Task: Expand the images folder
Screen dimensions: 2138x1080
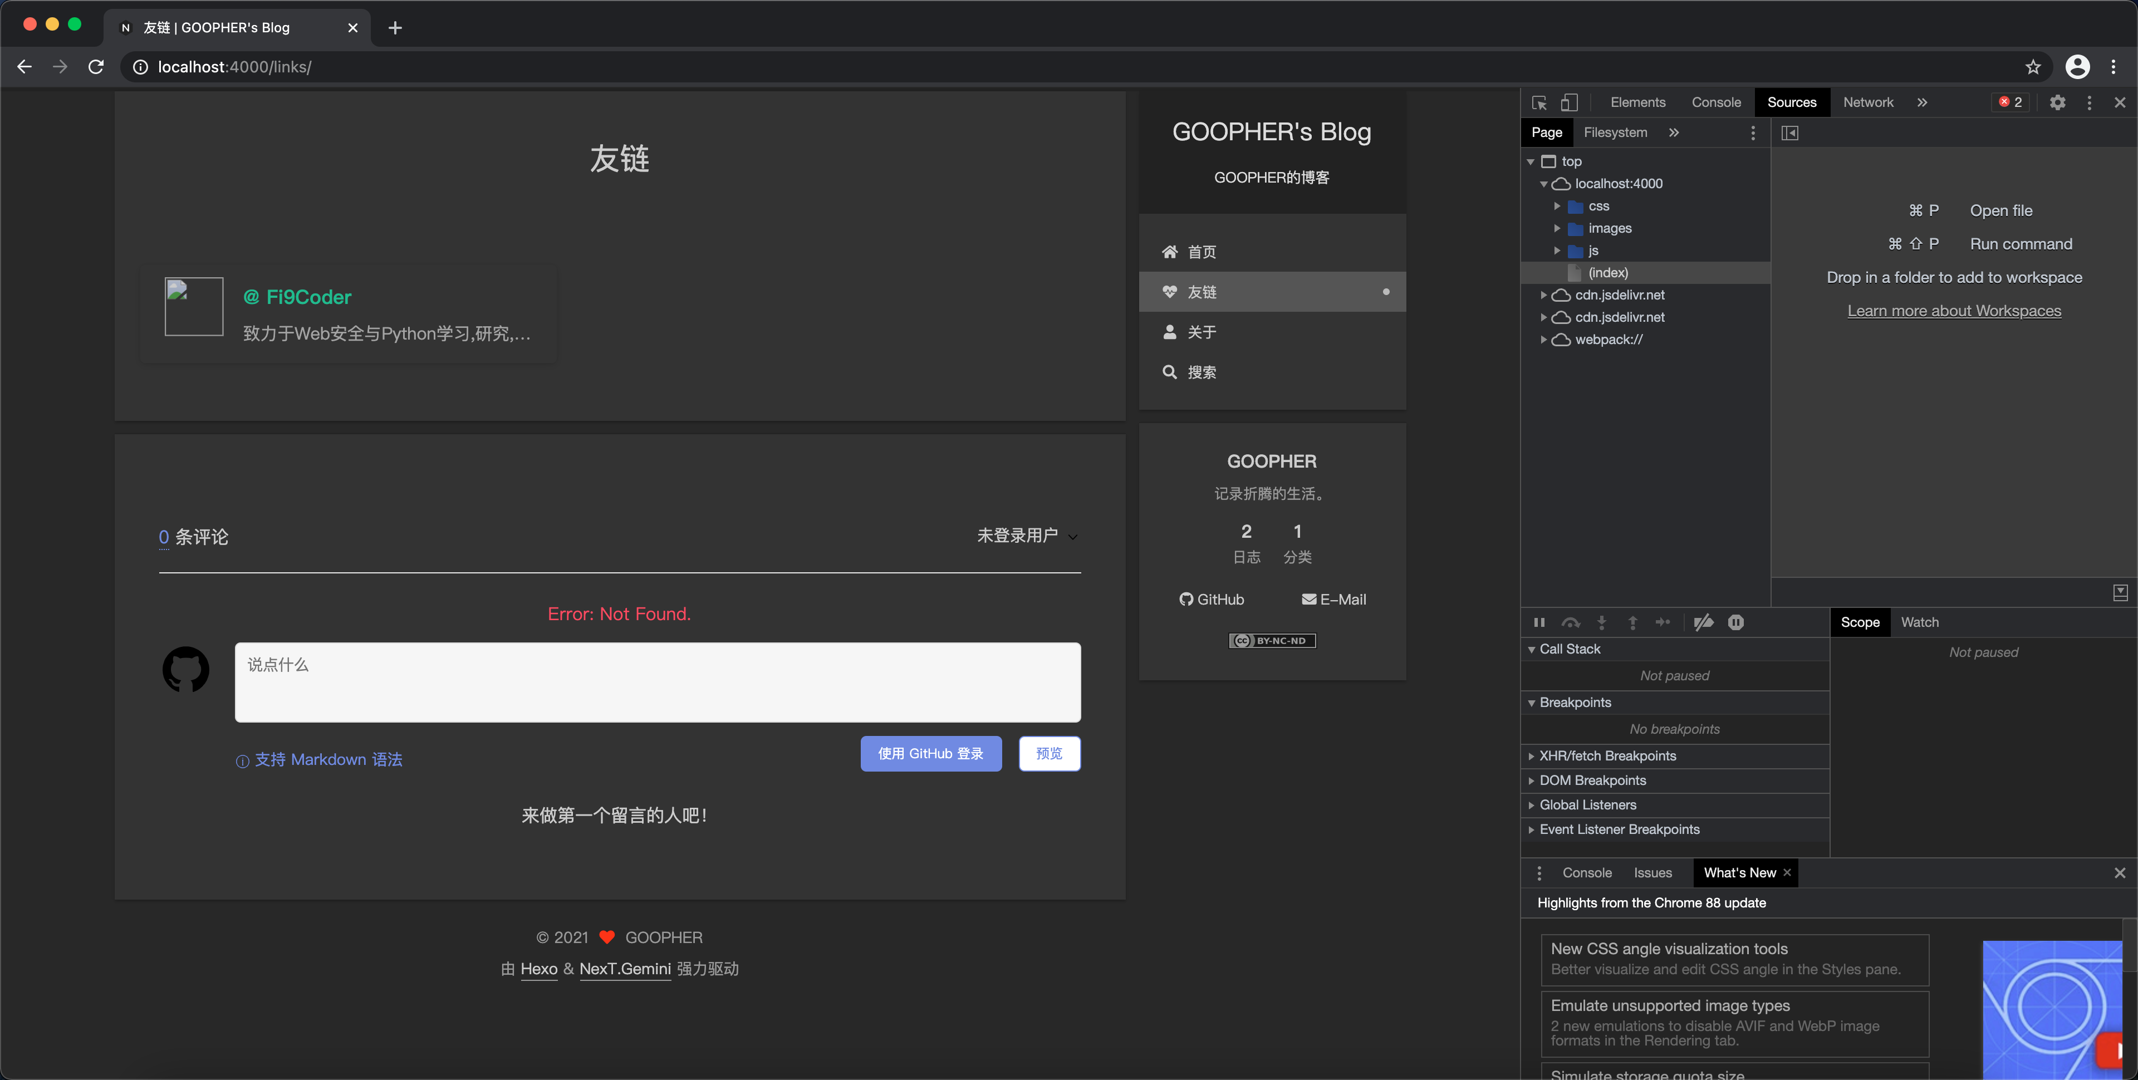Action: 1557,228
